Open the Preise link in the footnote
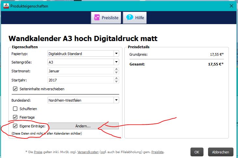 (38, 152)
